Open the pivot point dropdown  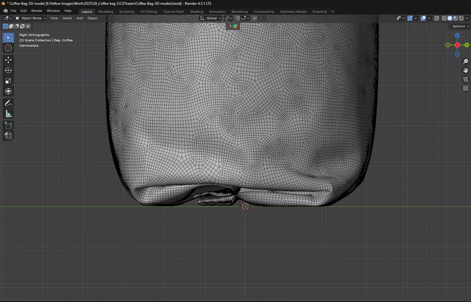[228, 18]
